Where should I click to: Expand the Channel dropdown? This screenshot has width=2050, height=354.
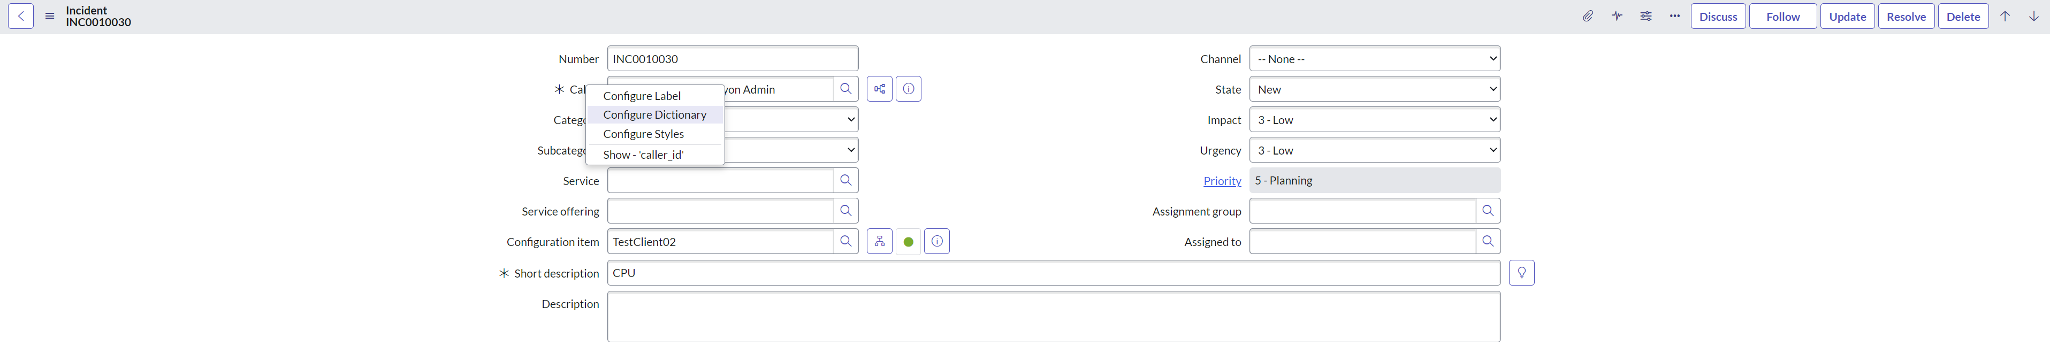click(1374, 59)
